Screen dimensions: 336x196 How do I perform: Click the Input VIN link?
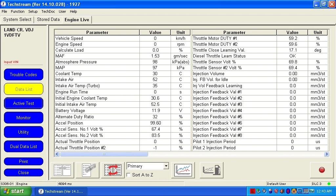[x=11, y=62]
